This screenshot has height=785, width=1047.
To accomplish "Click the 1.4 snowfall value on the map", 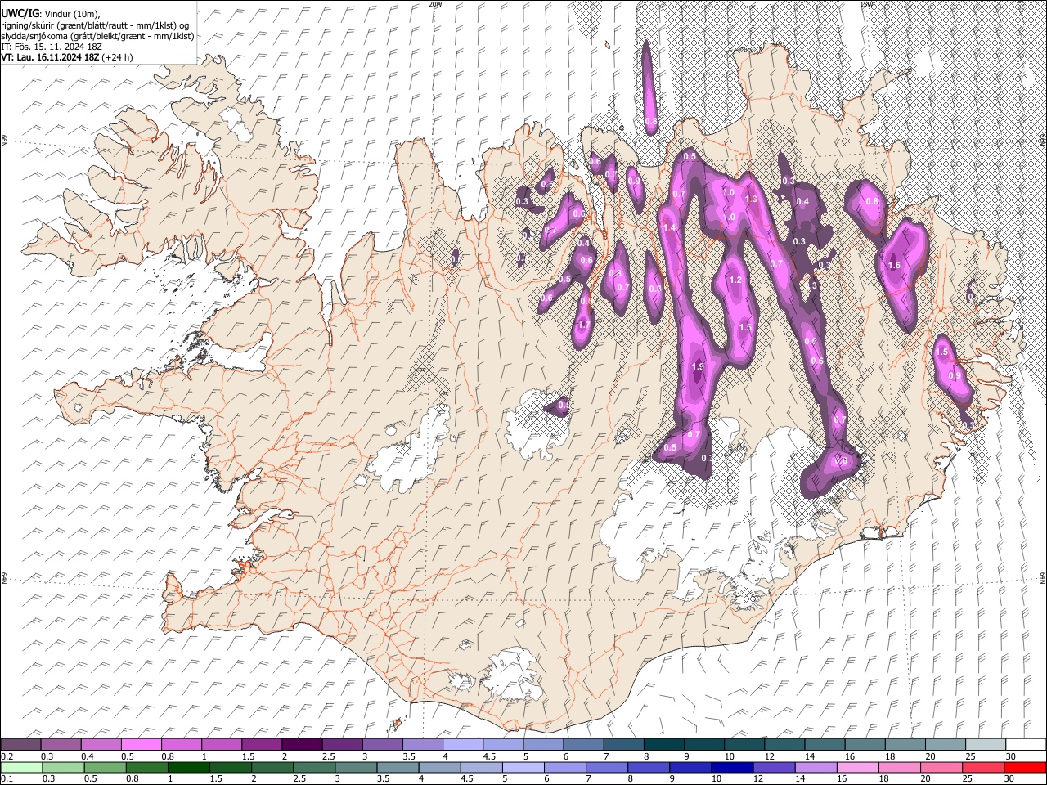I will 670,227.
